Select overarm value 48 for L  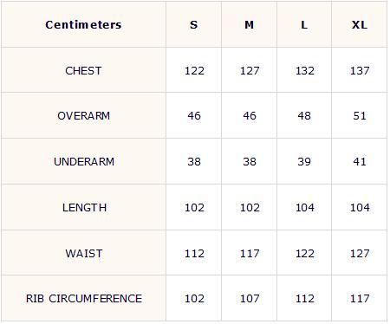click(304, 116)
